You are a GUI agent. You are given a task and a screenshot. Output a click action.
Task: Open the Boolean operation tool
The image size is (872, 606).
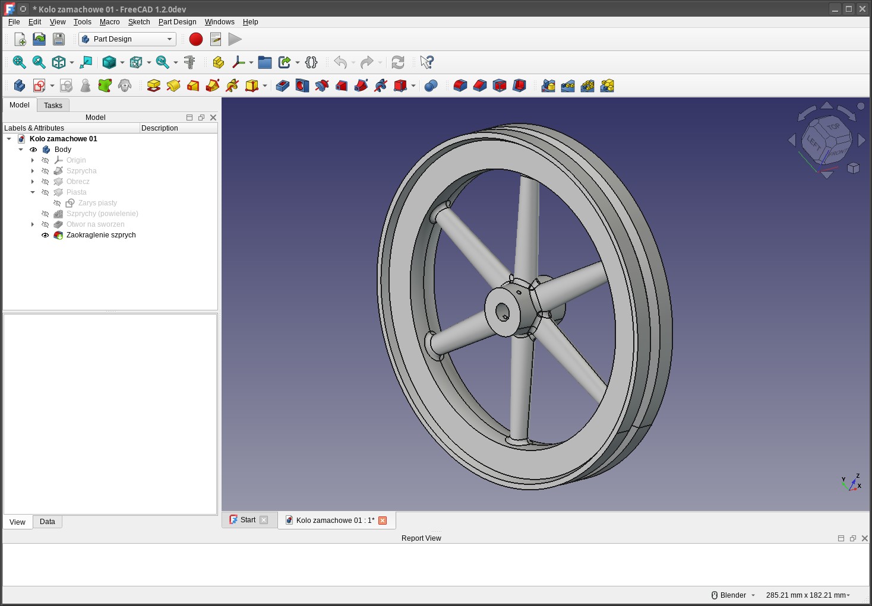coord(431,86)
